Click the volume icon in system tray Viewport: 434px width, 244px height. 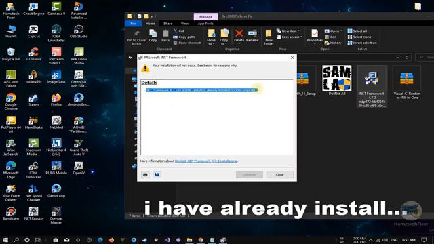click(x=385, y=240)
